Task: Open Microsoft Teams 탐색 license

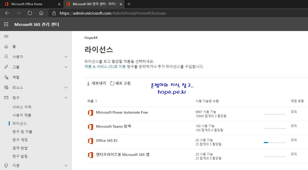Action: click(x=113, y=126)
